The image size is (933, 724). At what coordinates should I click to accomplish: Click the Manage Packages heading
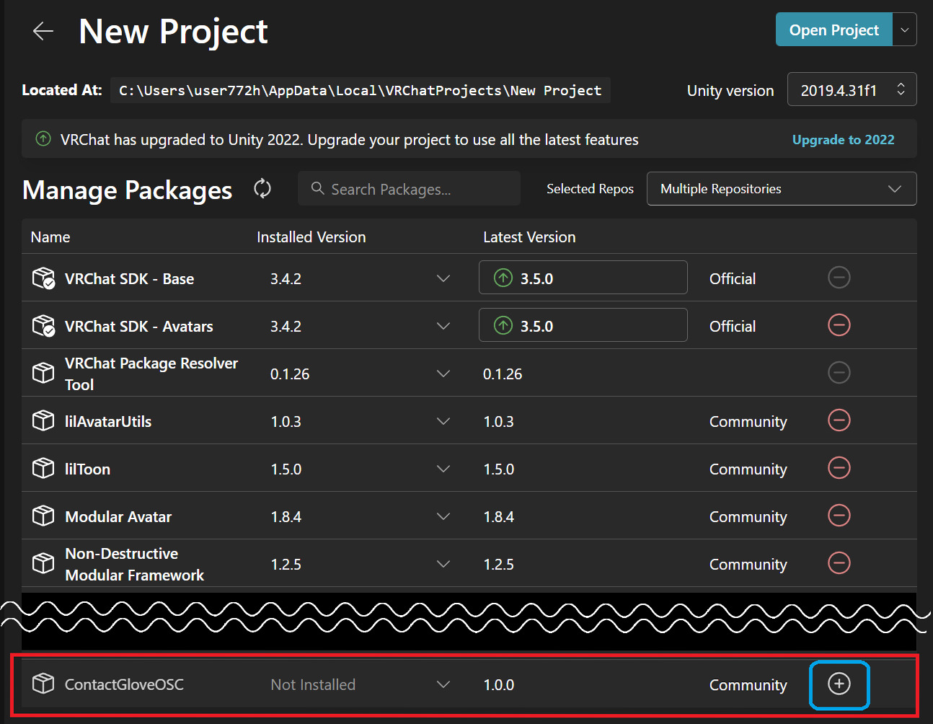127,190
